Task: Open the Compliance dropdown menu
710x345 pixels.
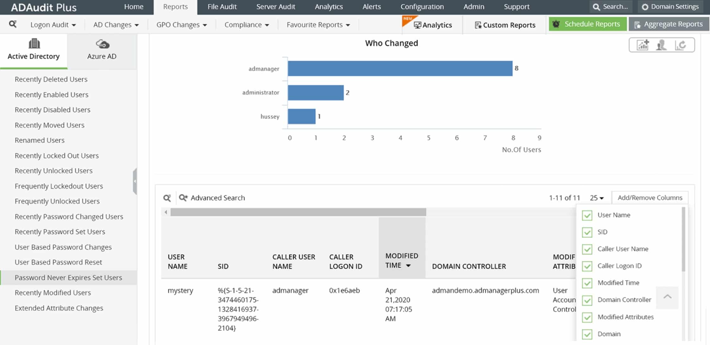Action: (247, 25)
